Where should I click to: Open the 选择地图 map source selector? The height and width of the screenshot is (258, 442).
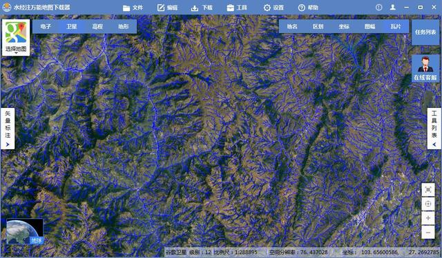16,37
